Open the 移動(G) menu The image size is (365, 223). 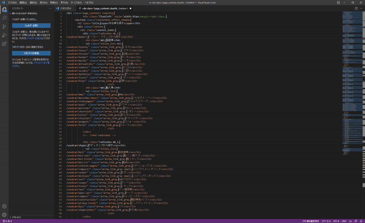tap(54, 2)
